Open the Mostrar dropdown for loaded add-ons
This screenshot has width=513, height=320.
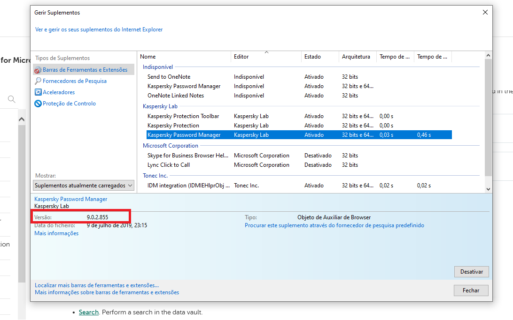(x=84, y=186)
